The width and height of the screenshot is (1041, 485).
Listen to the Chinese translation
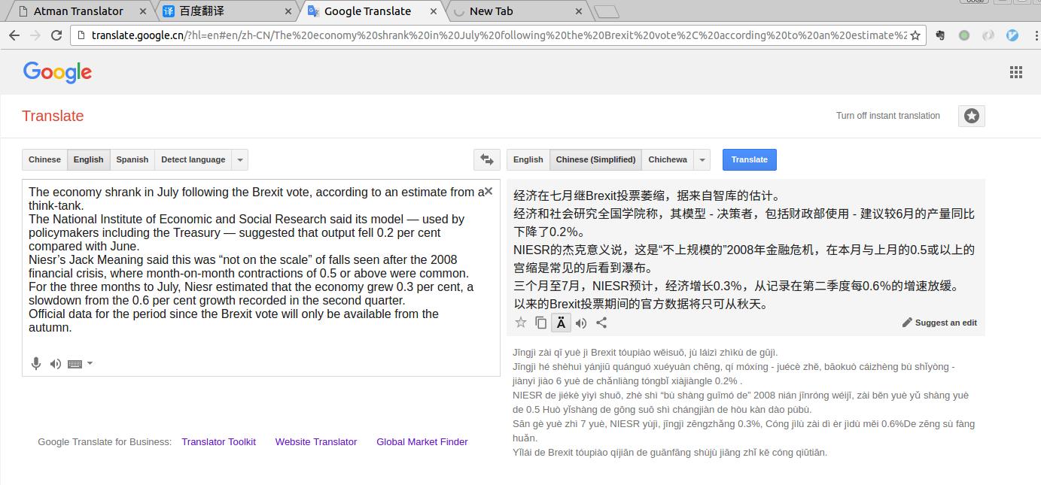pyautogui.click(x=581, y=323)
